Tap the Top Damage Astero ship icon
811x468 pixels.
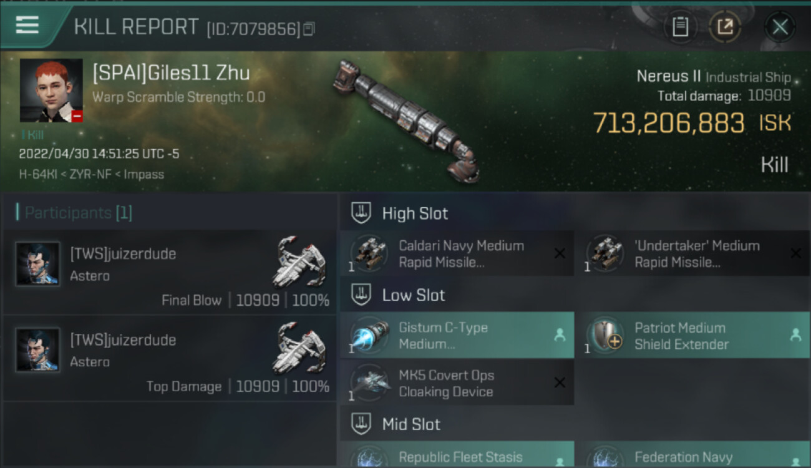coord(299,349)
